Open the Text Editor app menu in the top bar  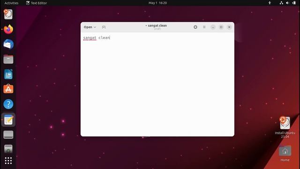(x=37, y=3)
